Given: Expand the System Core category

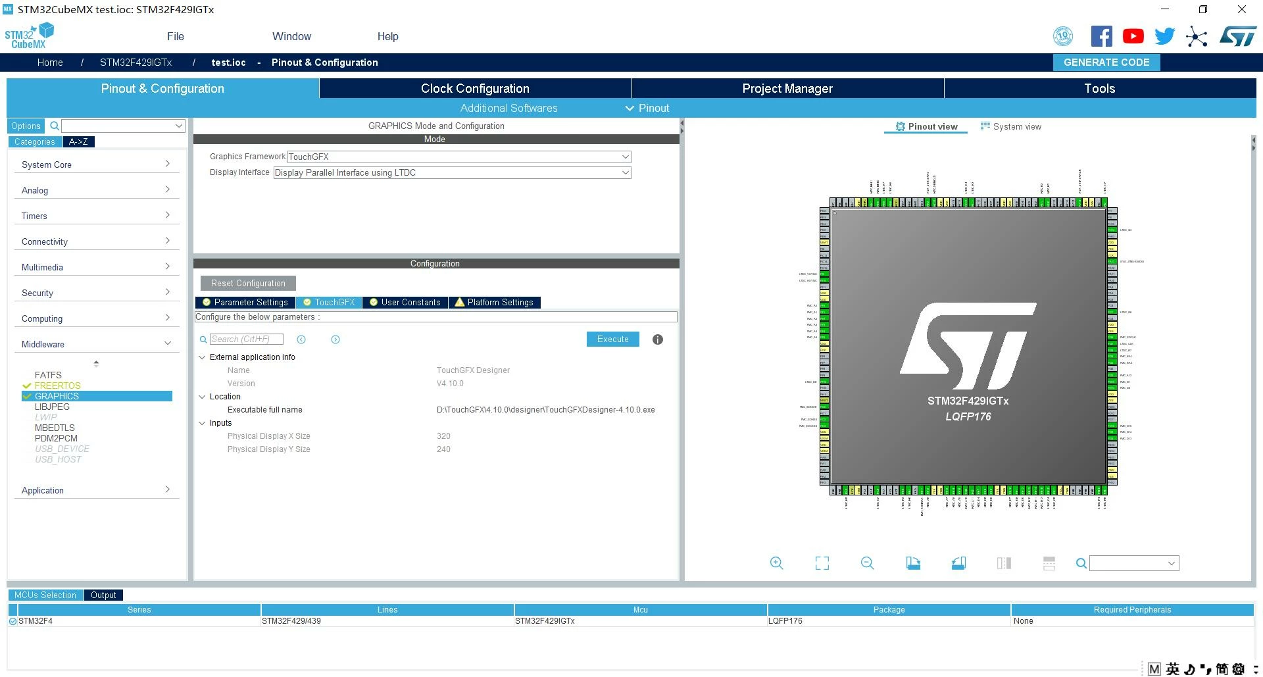Looking at the screenshot, I should click(96, 164).
